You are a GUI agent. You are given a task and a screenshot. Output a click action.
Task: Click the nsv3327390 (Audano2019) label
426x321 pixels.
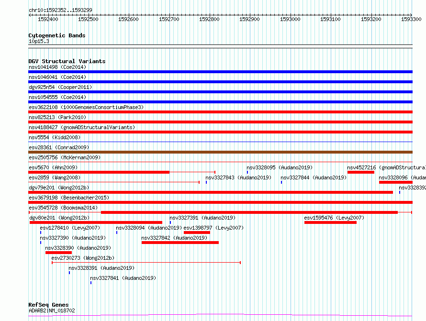(73, 238)
